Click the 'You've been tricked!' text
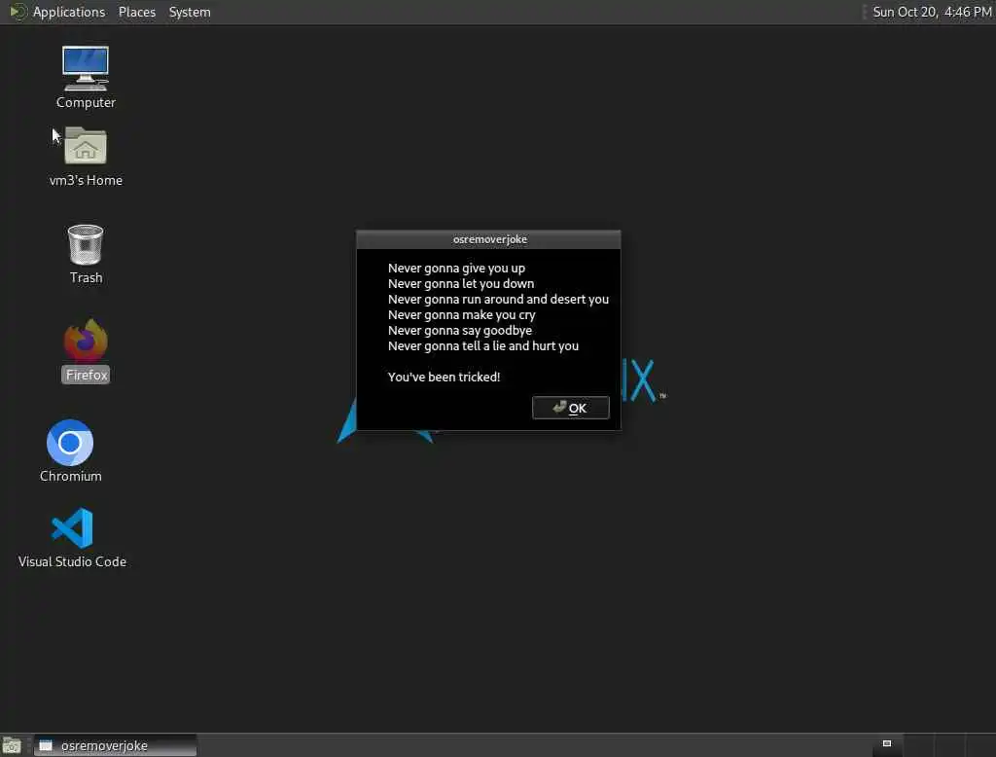996x757 pixels. click(x=444, y=377)
